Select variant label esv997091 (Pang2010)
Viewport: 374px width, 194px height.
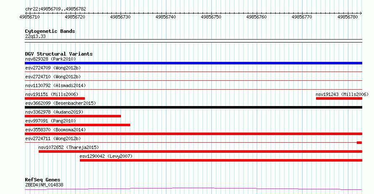tap(50, 121)
